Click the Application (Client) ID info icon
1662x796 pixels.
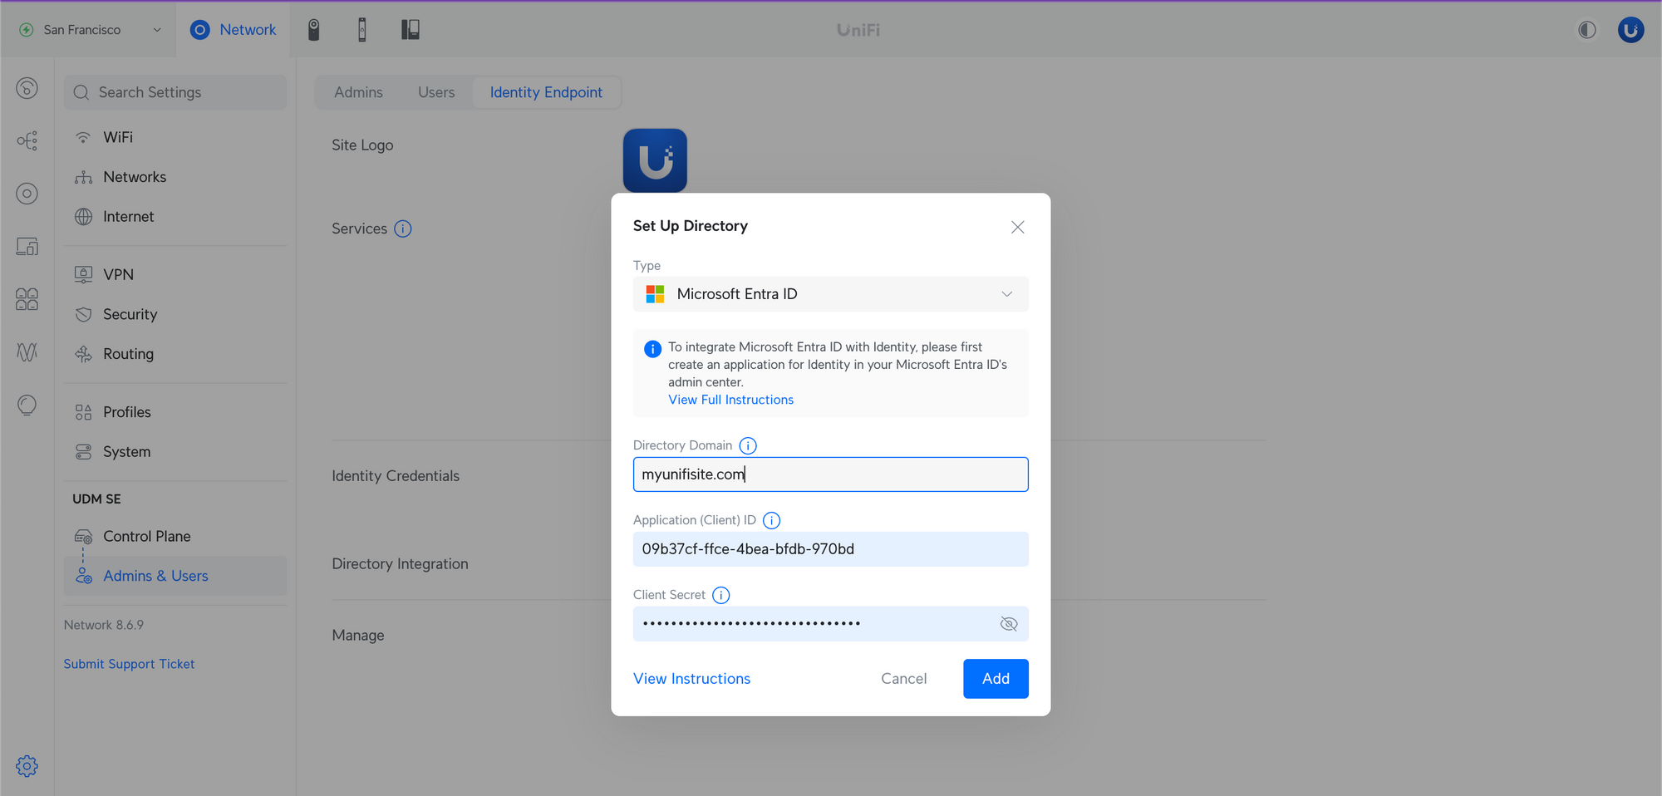pyautogui.click(x=771, y=521)
